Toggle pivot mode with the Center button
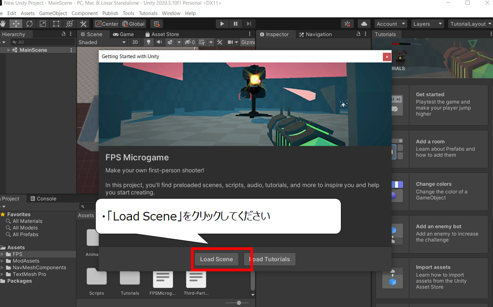Screen dimensions: 493x307 (x=106, y=24)
